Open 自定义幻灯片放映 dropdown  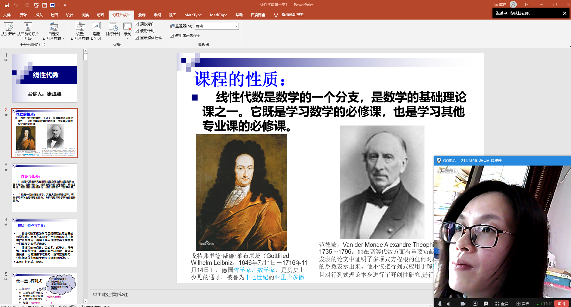(x=54, y=31)
